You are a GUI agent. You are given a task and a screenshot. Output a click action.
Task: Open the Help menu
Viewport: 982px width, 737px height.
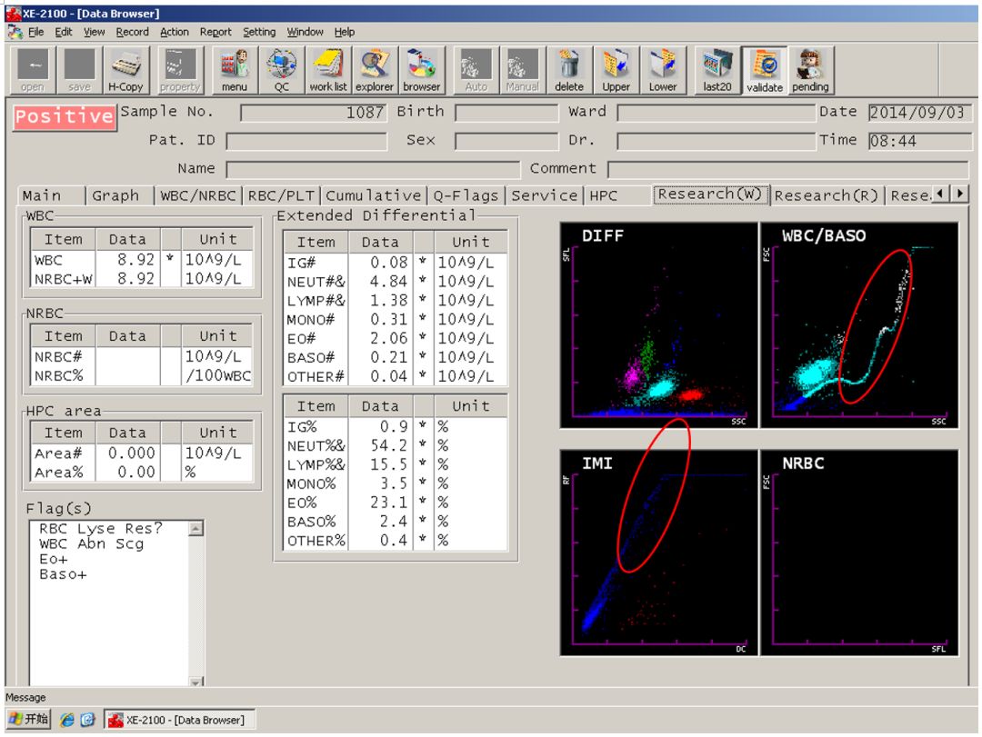pos(344,32)
